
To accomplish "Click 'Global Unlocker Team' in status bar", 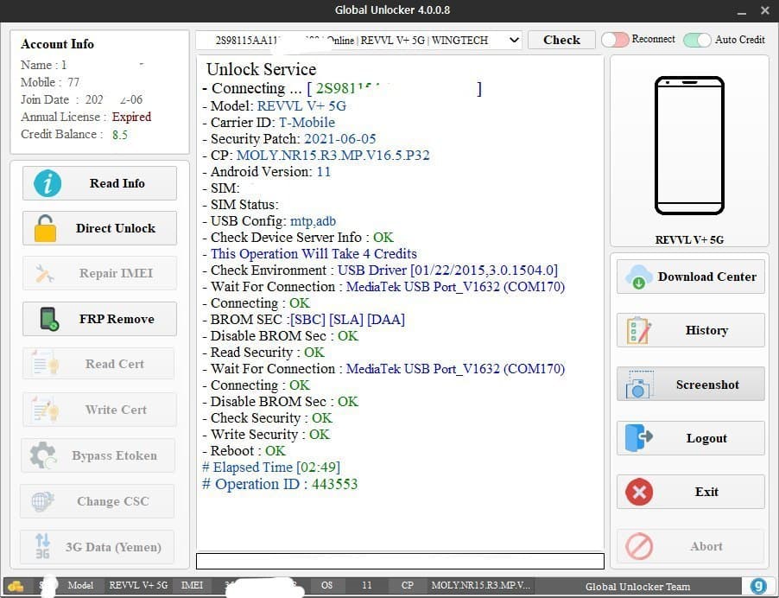I will pyautogui.click(x=637, y=587).
